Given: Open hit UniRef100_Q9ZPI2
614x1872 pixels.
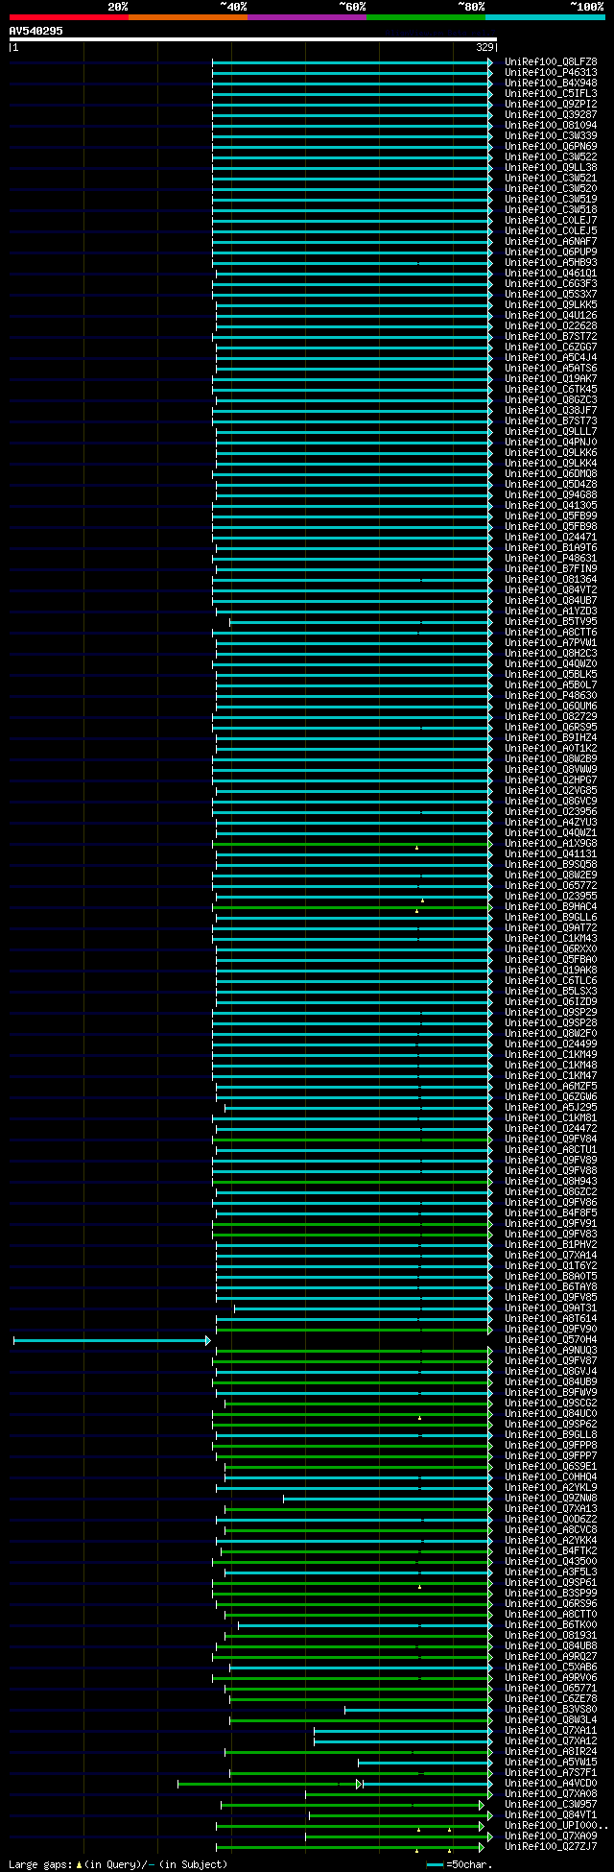Looking at the screenshot, I should [551, 104].
